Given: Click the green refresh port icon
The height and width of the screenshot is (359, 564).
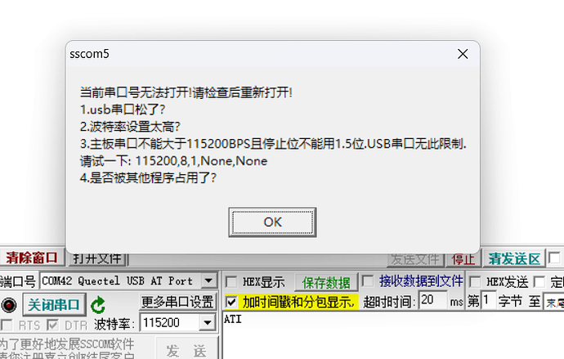Looking at the screenshot, I should coord(98,305).
